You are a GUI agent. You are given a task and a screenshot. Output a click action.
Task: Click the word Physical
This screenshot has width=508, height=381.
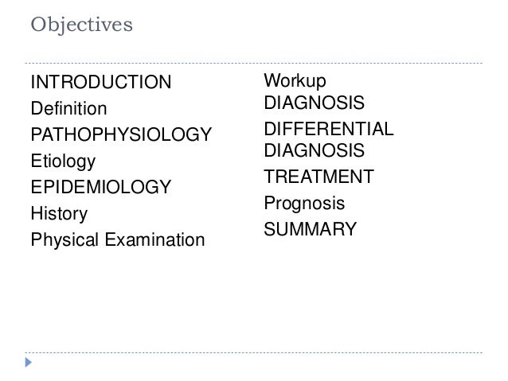tap(64, 240)
